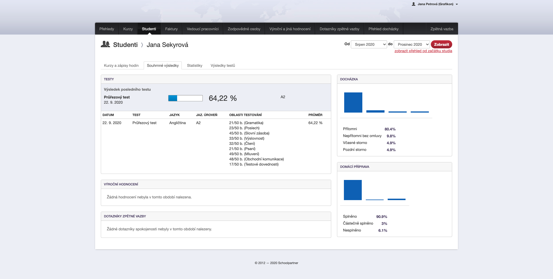Click the 33/50 b. (Výslovnost) score line

247,138
